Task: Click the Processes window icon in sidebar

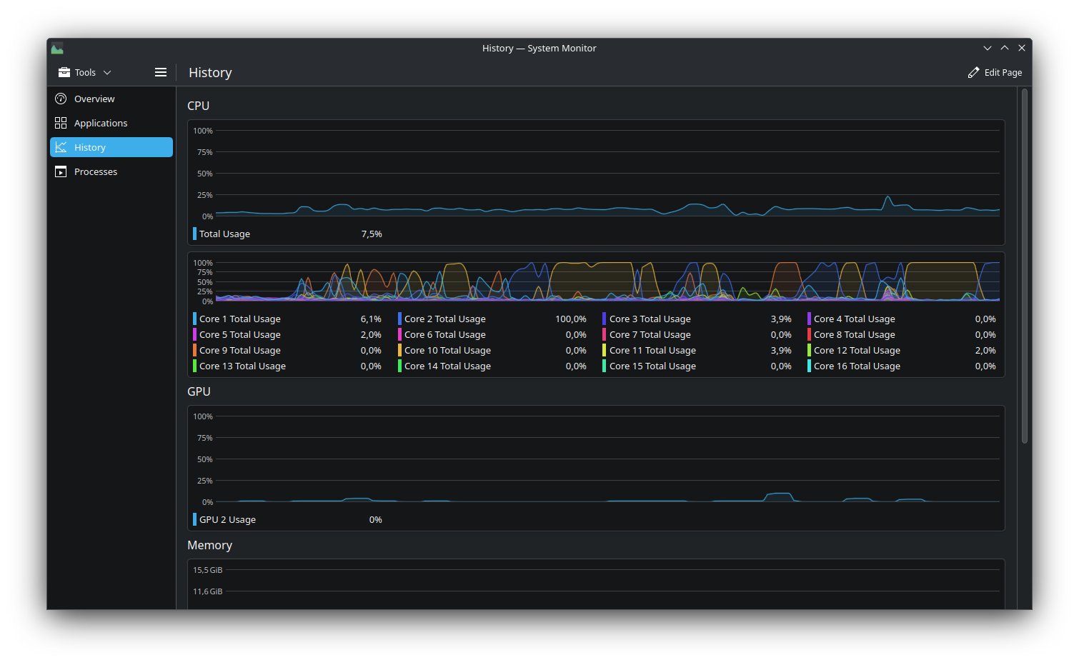Action: pos(61,171)
